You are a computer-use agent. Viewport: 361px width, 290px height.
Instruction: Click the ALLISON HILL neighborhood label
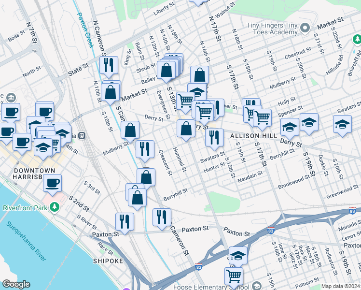point(254,136)
